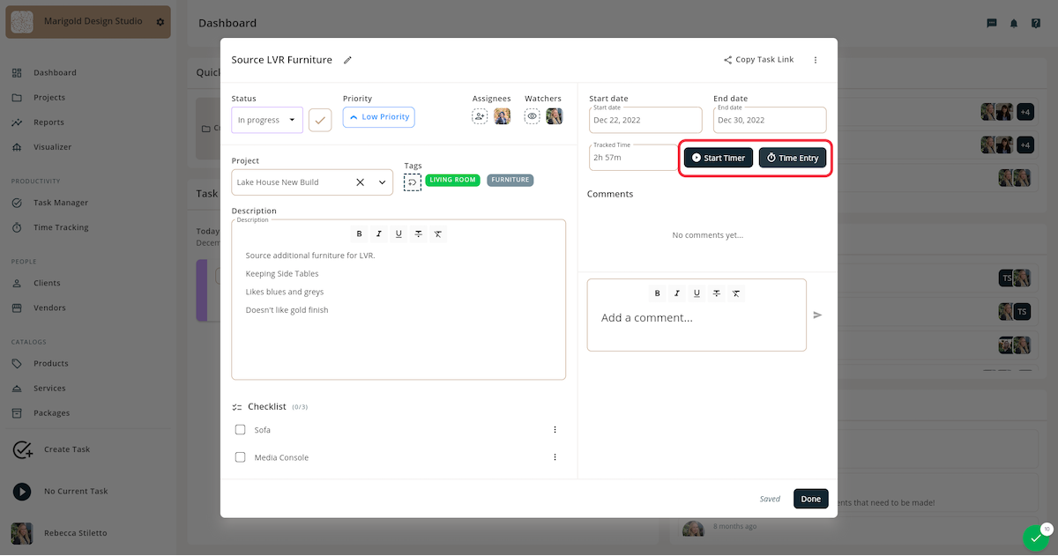Screen dimensions: 1058x556
Task: Click the assignee's avatar photo
Action: coord(502,116)
